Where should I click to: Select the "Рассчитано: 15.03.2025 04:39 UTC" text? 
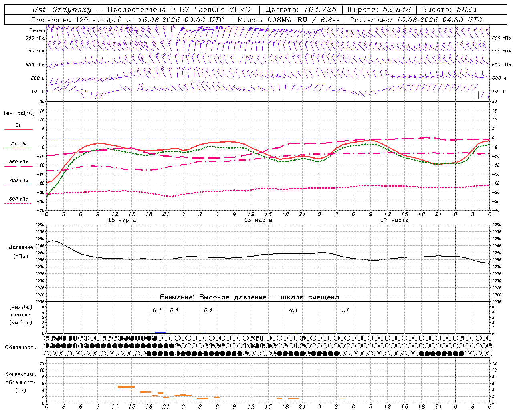click(x=416, y=20)
